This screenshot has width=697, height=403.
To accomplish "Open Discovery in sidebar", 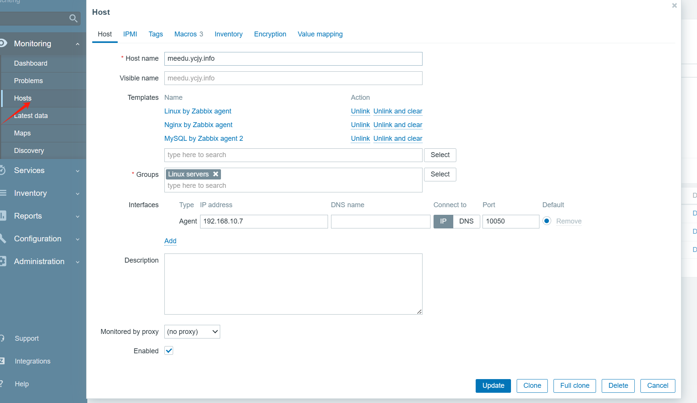I will click(x=29, y=151).
